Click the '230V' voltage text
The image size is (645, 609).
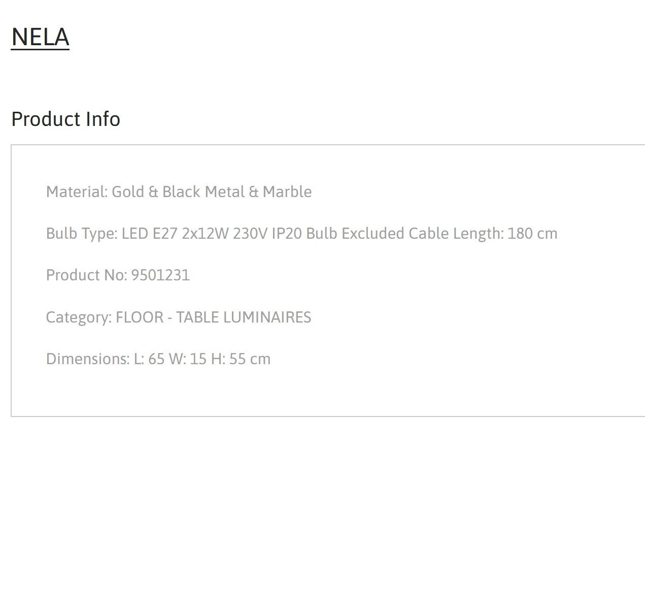[x=250, y=233]
